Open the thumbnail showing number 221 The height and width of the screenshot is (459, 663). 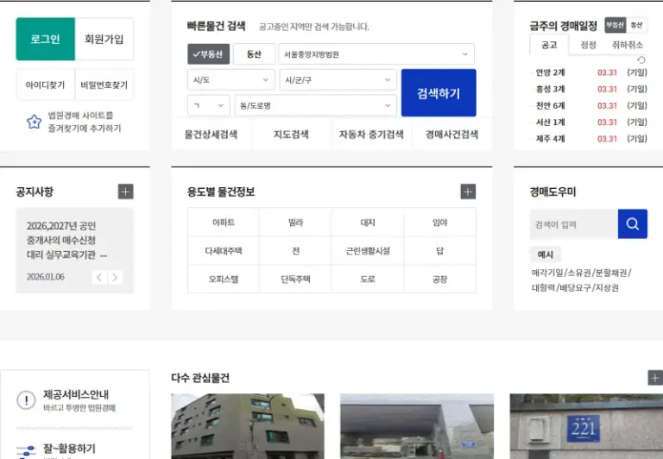(x=586, y=426)
